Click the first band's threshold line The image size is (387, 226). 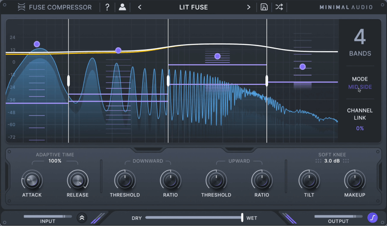pos(37,103)
